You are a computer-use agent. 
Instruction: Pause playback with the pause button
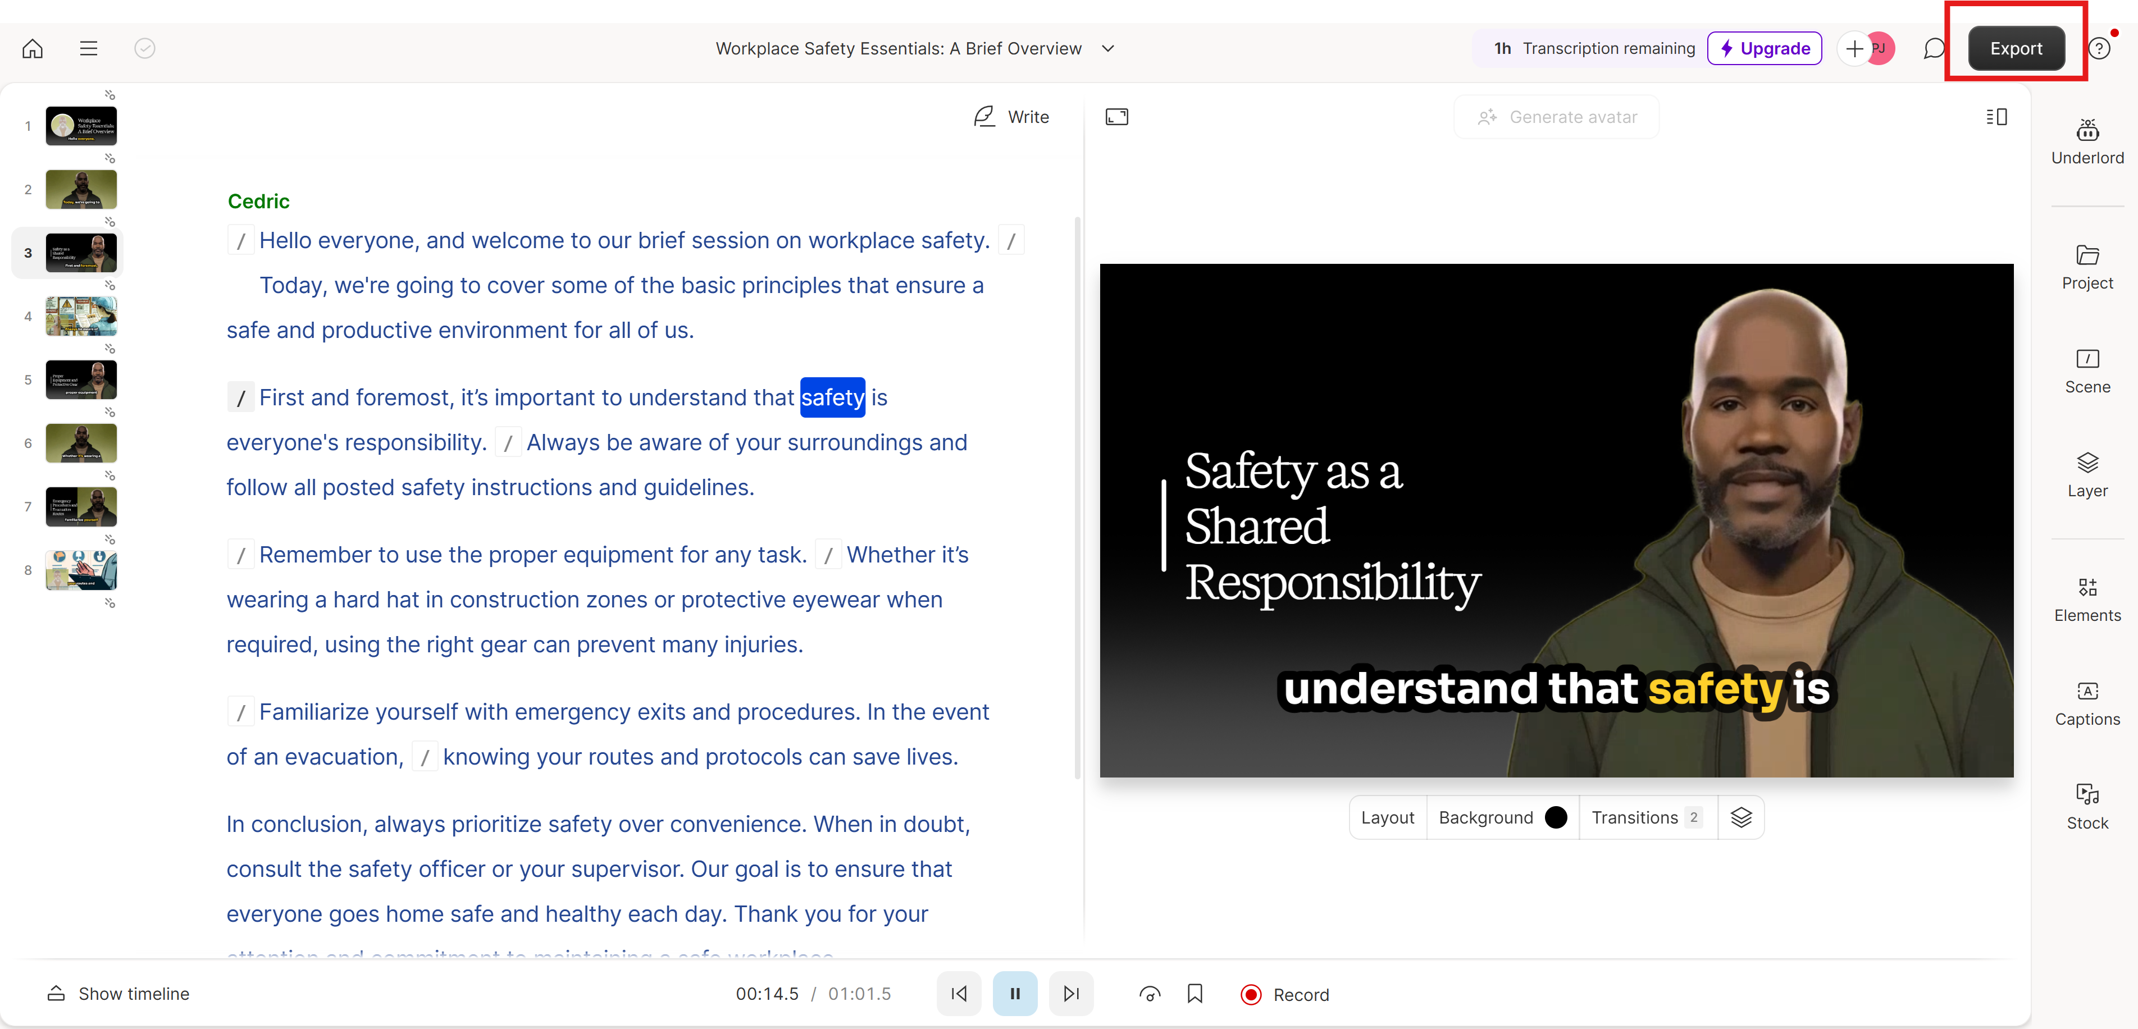click(1014, 993)
